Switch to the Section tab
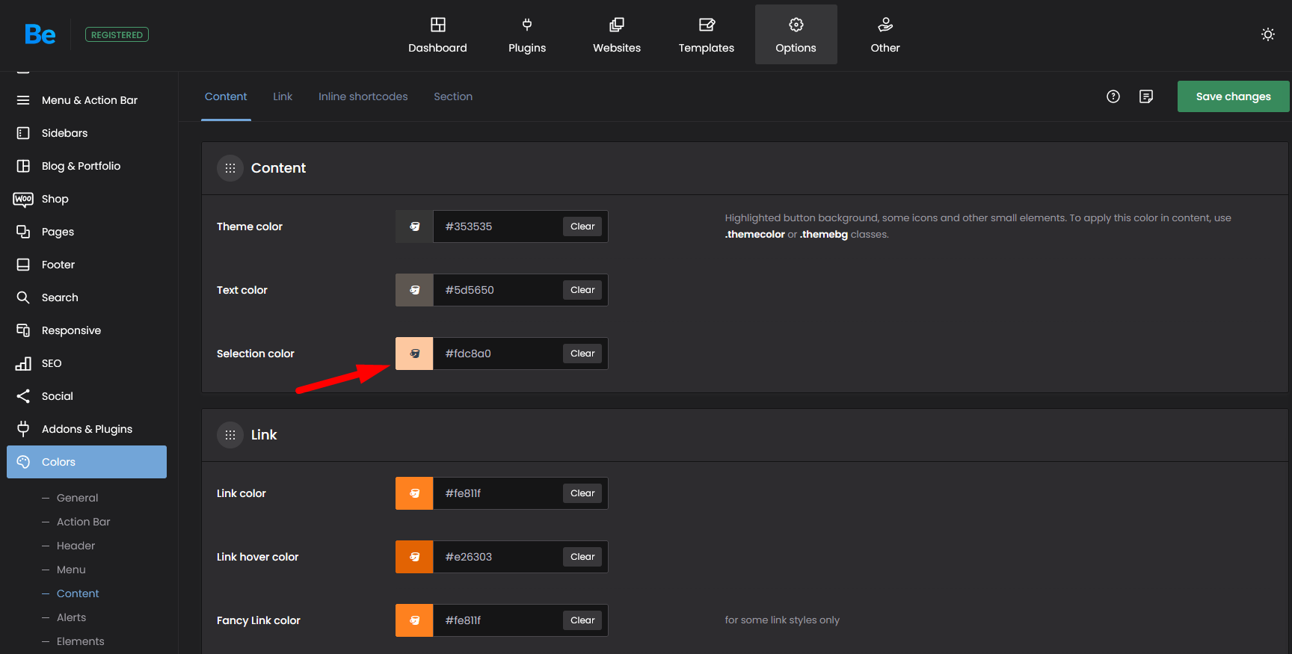 [453, 96]
